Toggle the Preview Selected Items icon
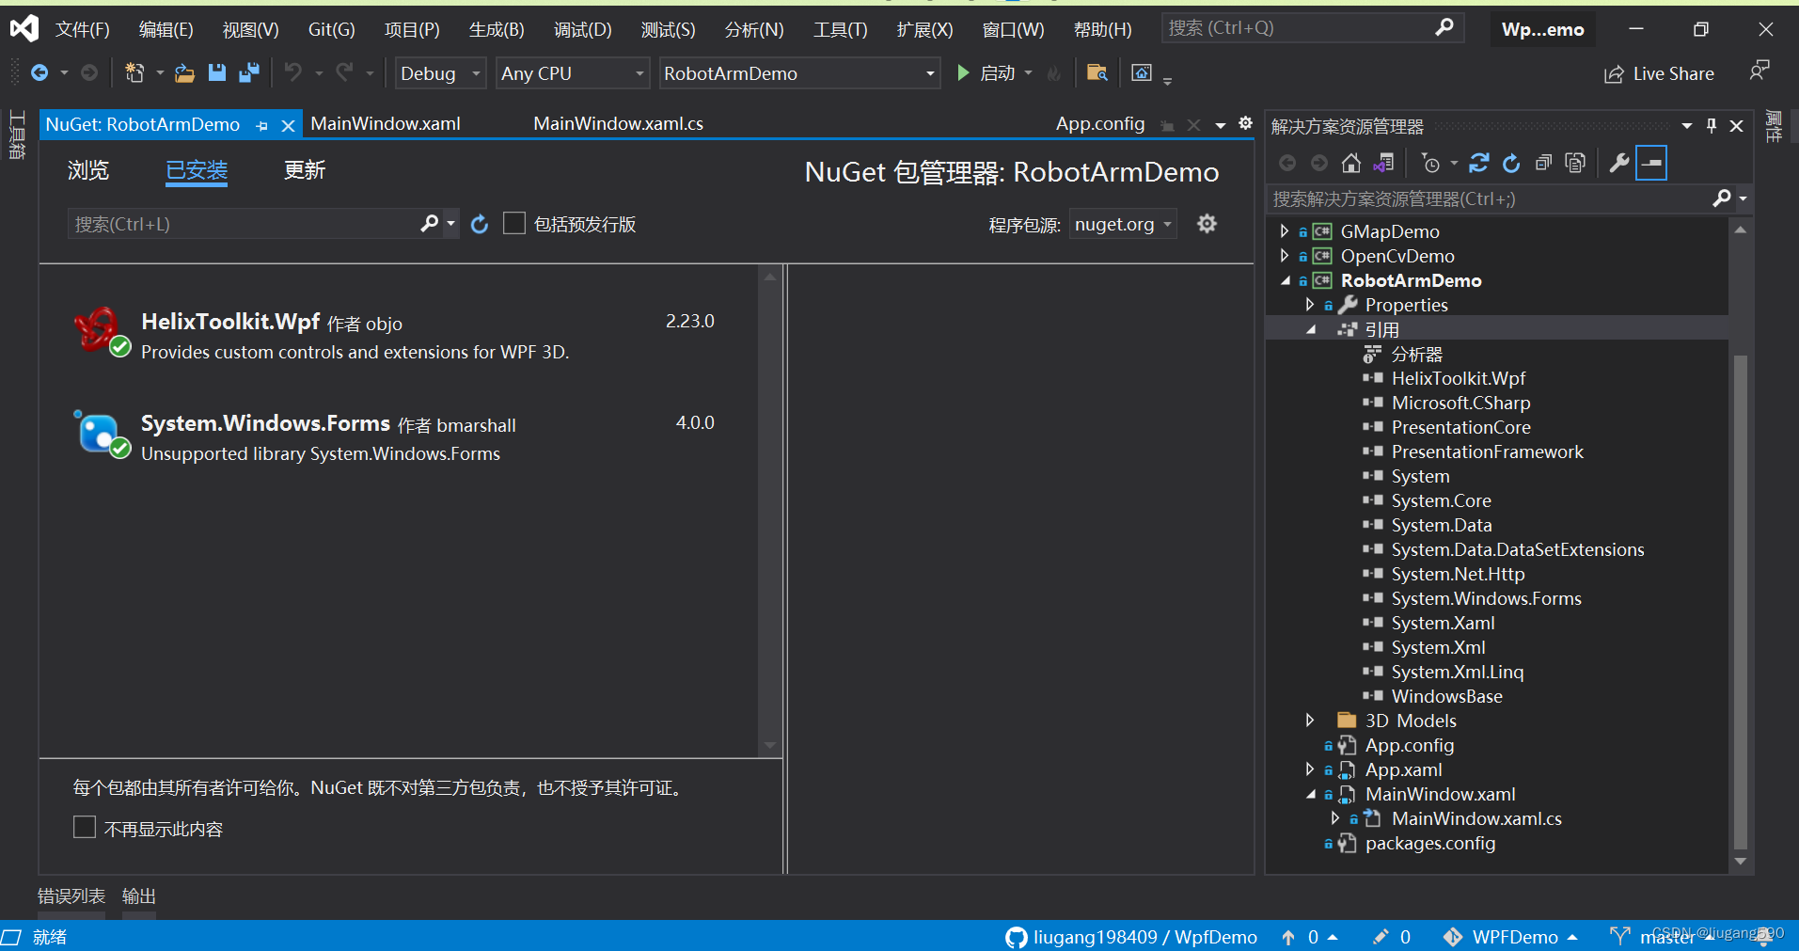The height and width of the screenshot is (951, 1799). tap(1651, 163)
